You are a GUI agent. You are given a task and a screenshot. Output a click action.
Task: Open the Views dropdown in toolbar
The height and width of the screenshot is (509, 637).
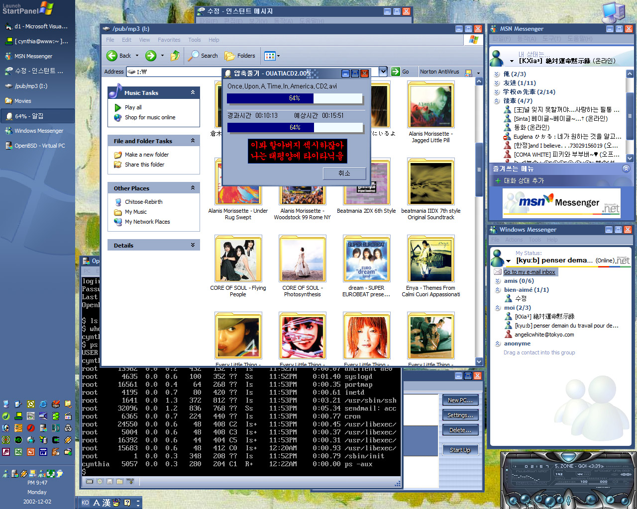tap(272, 56)
